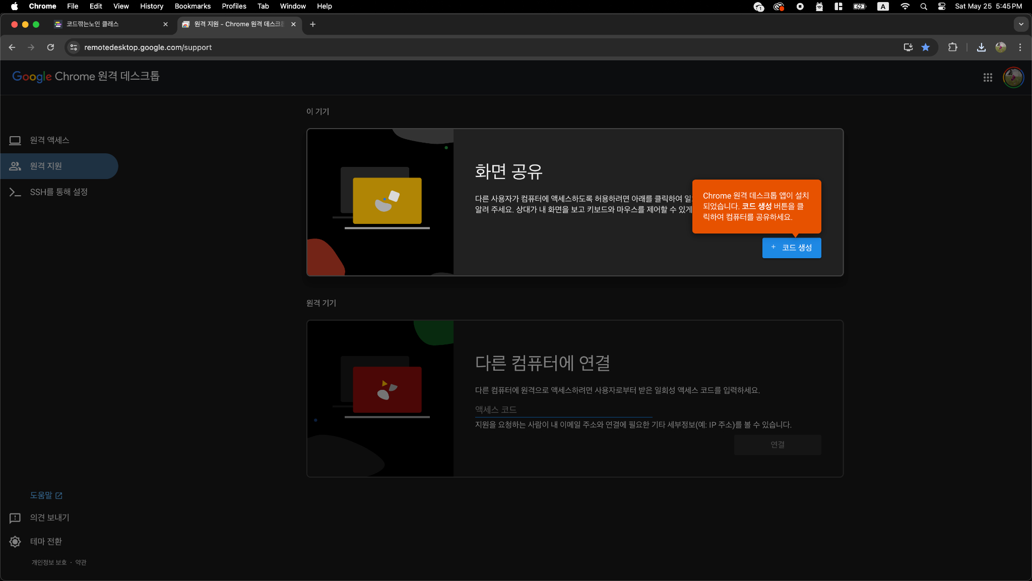Open the Google account avatar
This screenshot has height=581, width=1032.
(1013, 77)
